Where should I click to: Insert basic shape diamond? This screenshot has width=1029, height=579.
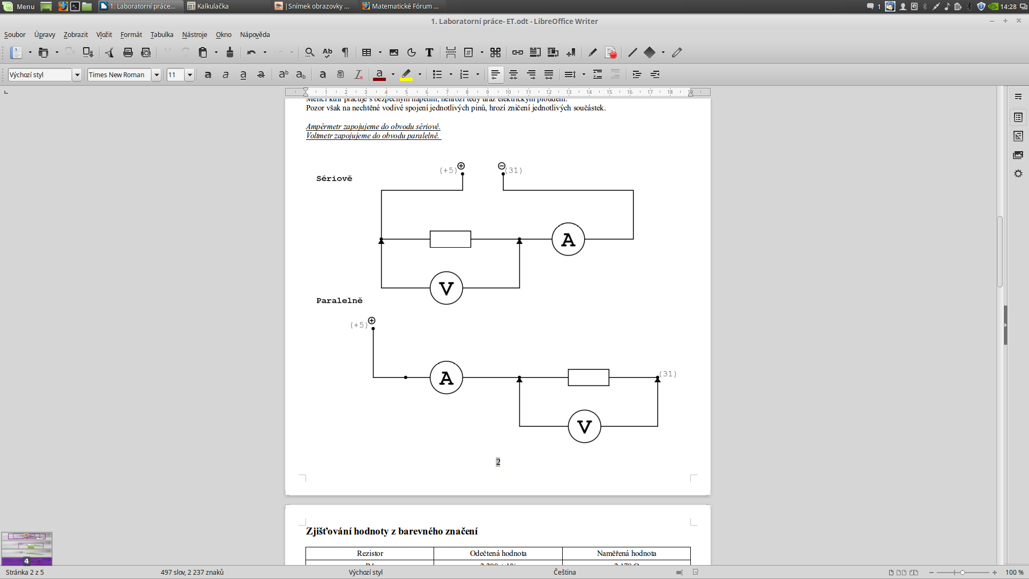650,53
